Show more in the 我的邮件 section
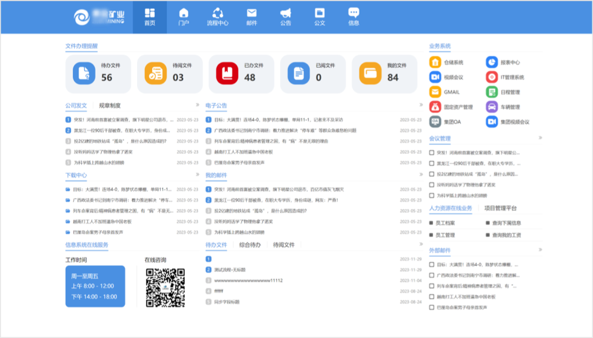593x338 pixels. point(420,174)
